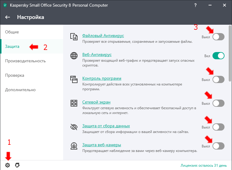Select the Защита settings section
Image resolution: width=232 pixels, height=170 pixels.
(32, 46)
